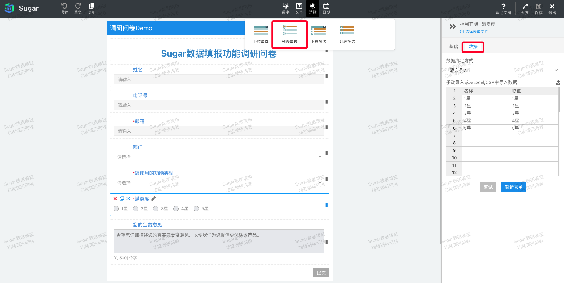Open 帮助文档 help documentation

503,9
